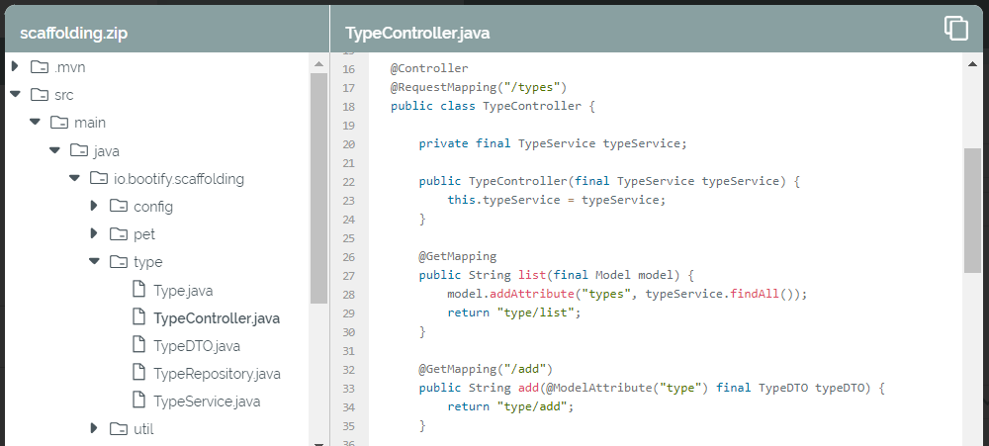Click the file tree scrollbar thumb
This screenshot has width=989, height=446.
click(x=318, y=188)
